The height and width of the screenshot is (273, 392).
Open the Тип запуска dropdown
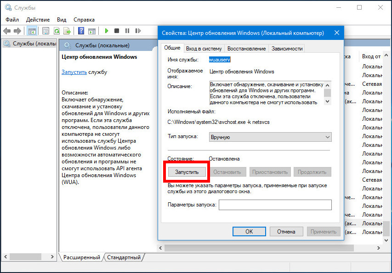[x=270, y=137]
